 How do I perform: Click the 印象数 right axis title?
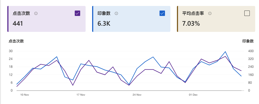pyautogui.click(x=248, y=41)
